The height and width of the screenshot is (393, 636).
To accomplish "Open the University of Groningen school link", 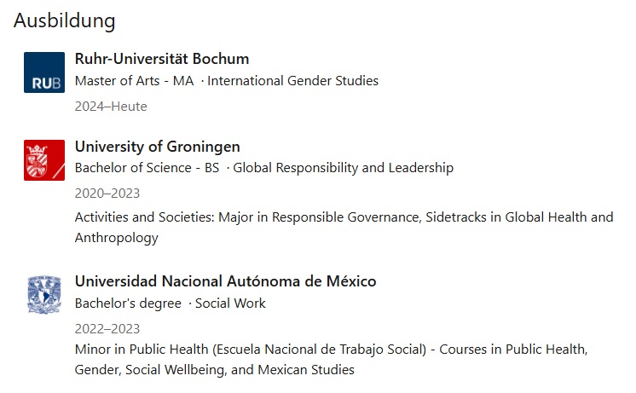I will coord(158,147).
